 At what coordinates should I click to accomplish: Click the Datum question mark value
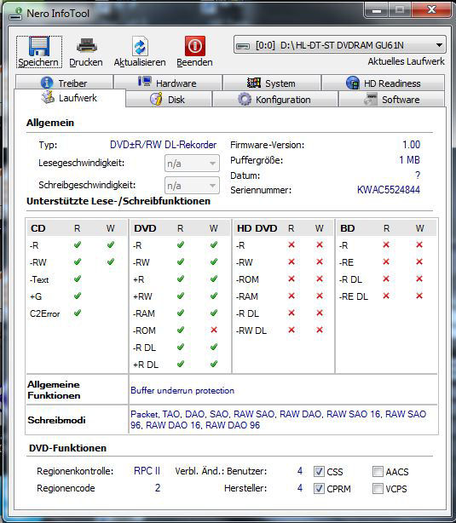(x=418, y=175)
